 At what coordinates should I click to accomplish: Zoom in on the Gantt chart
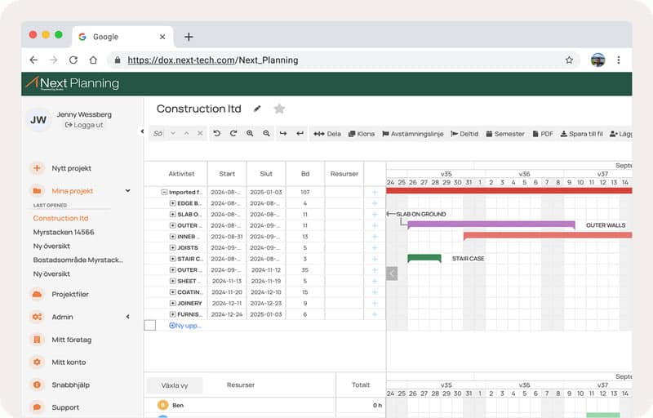(250, 133)
